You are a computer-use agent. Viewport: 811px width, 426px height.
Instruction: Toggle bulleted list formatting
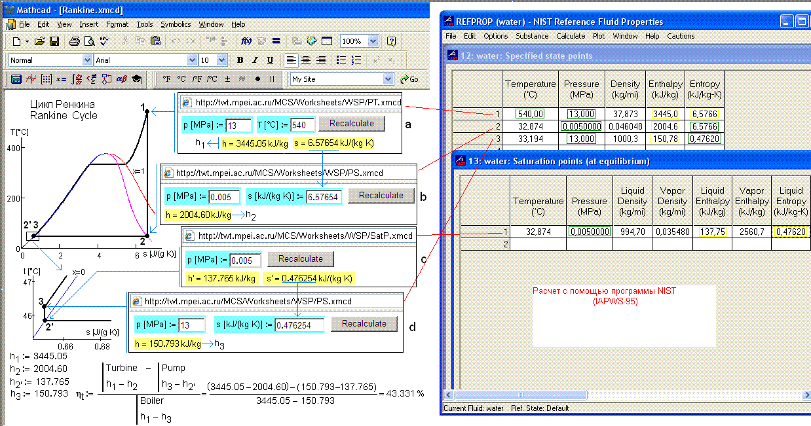tap(341, 60)
